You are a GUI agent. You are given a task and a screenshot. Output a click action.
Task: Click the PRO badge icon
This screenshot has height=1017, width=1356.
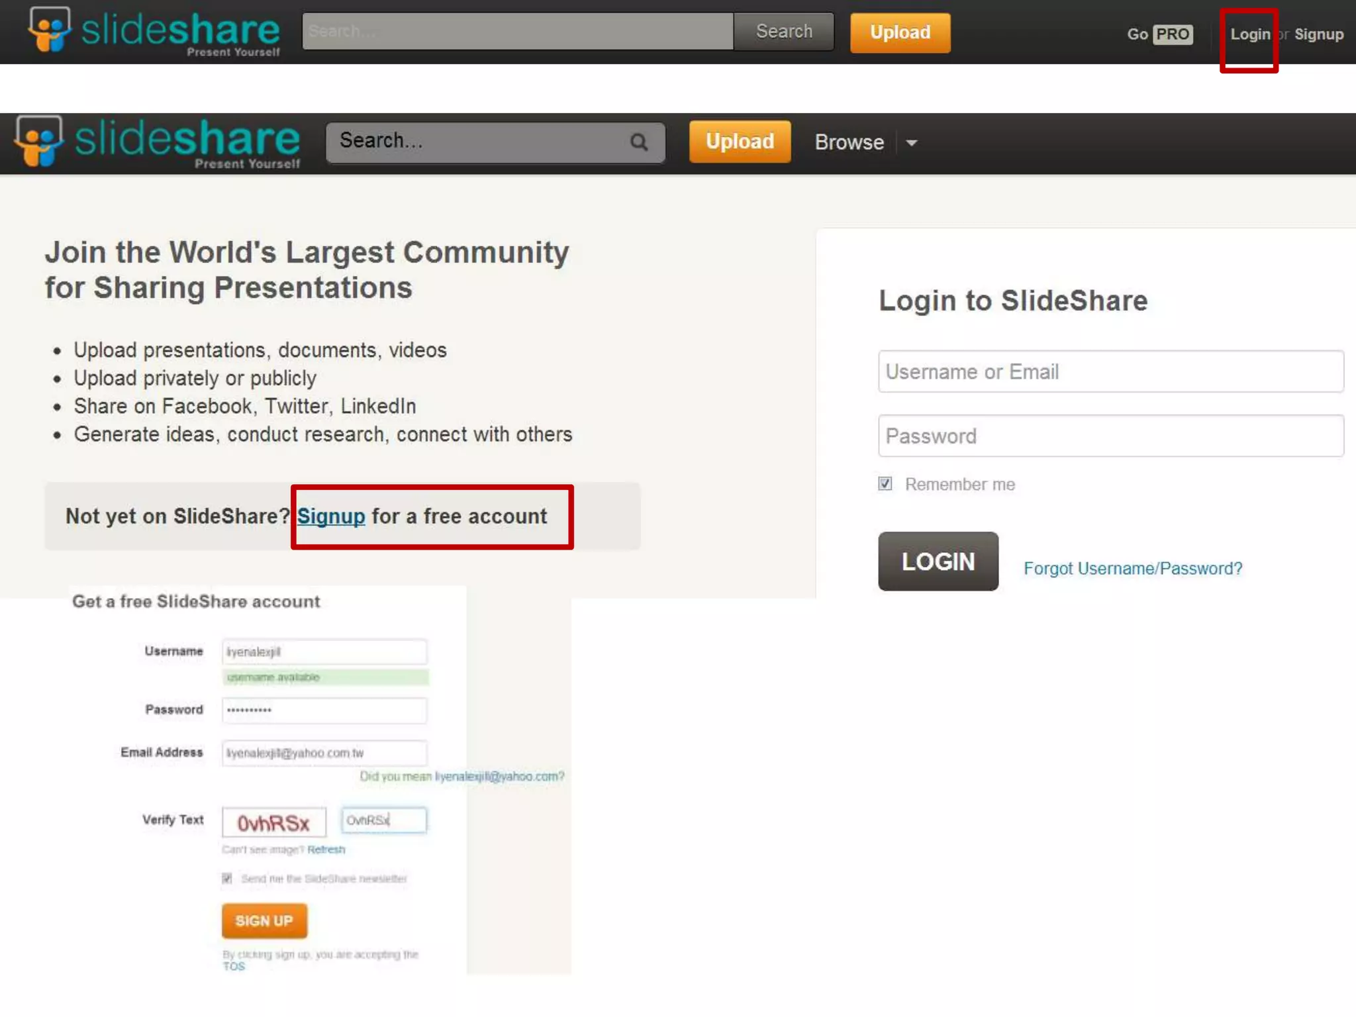point(1173,34)
